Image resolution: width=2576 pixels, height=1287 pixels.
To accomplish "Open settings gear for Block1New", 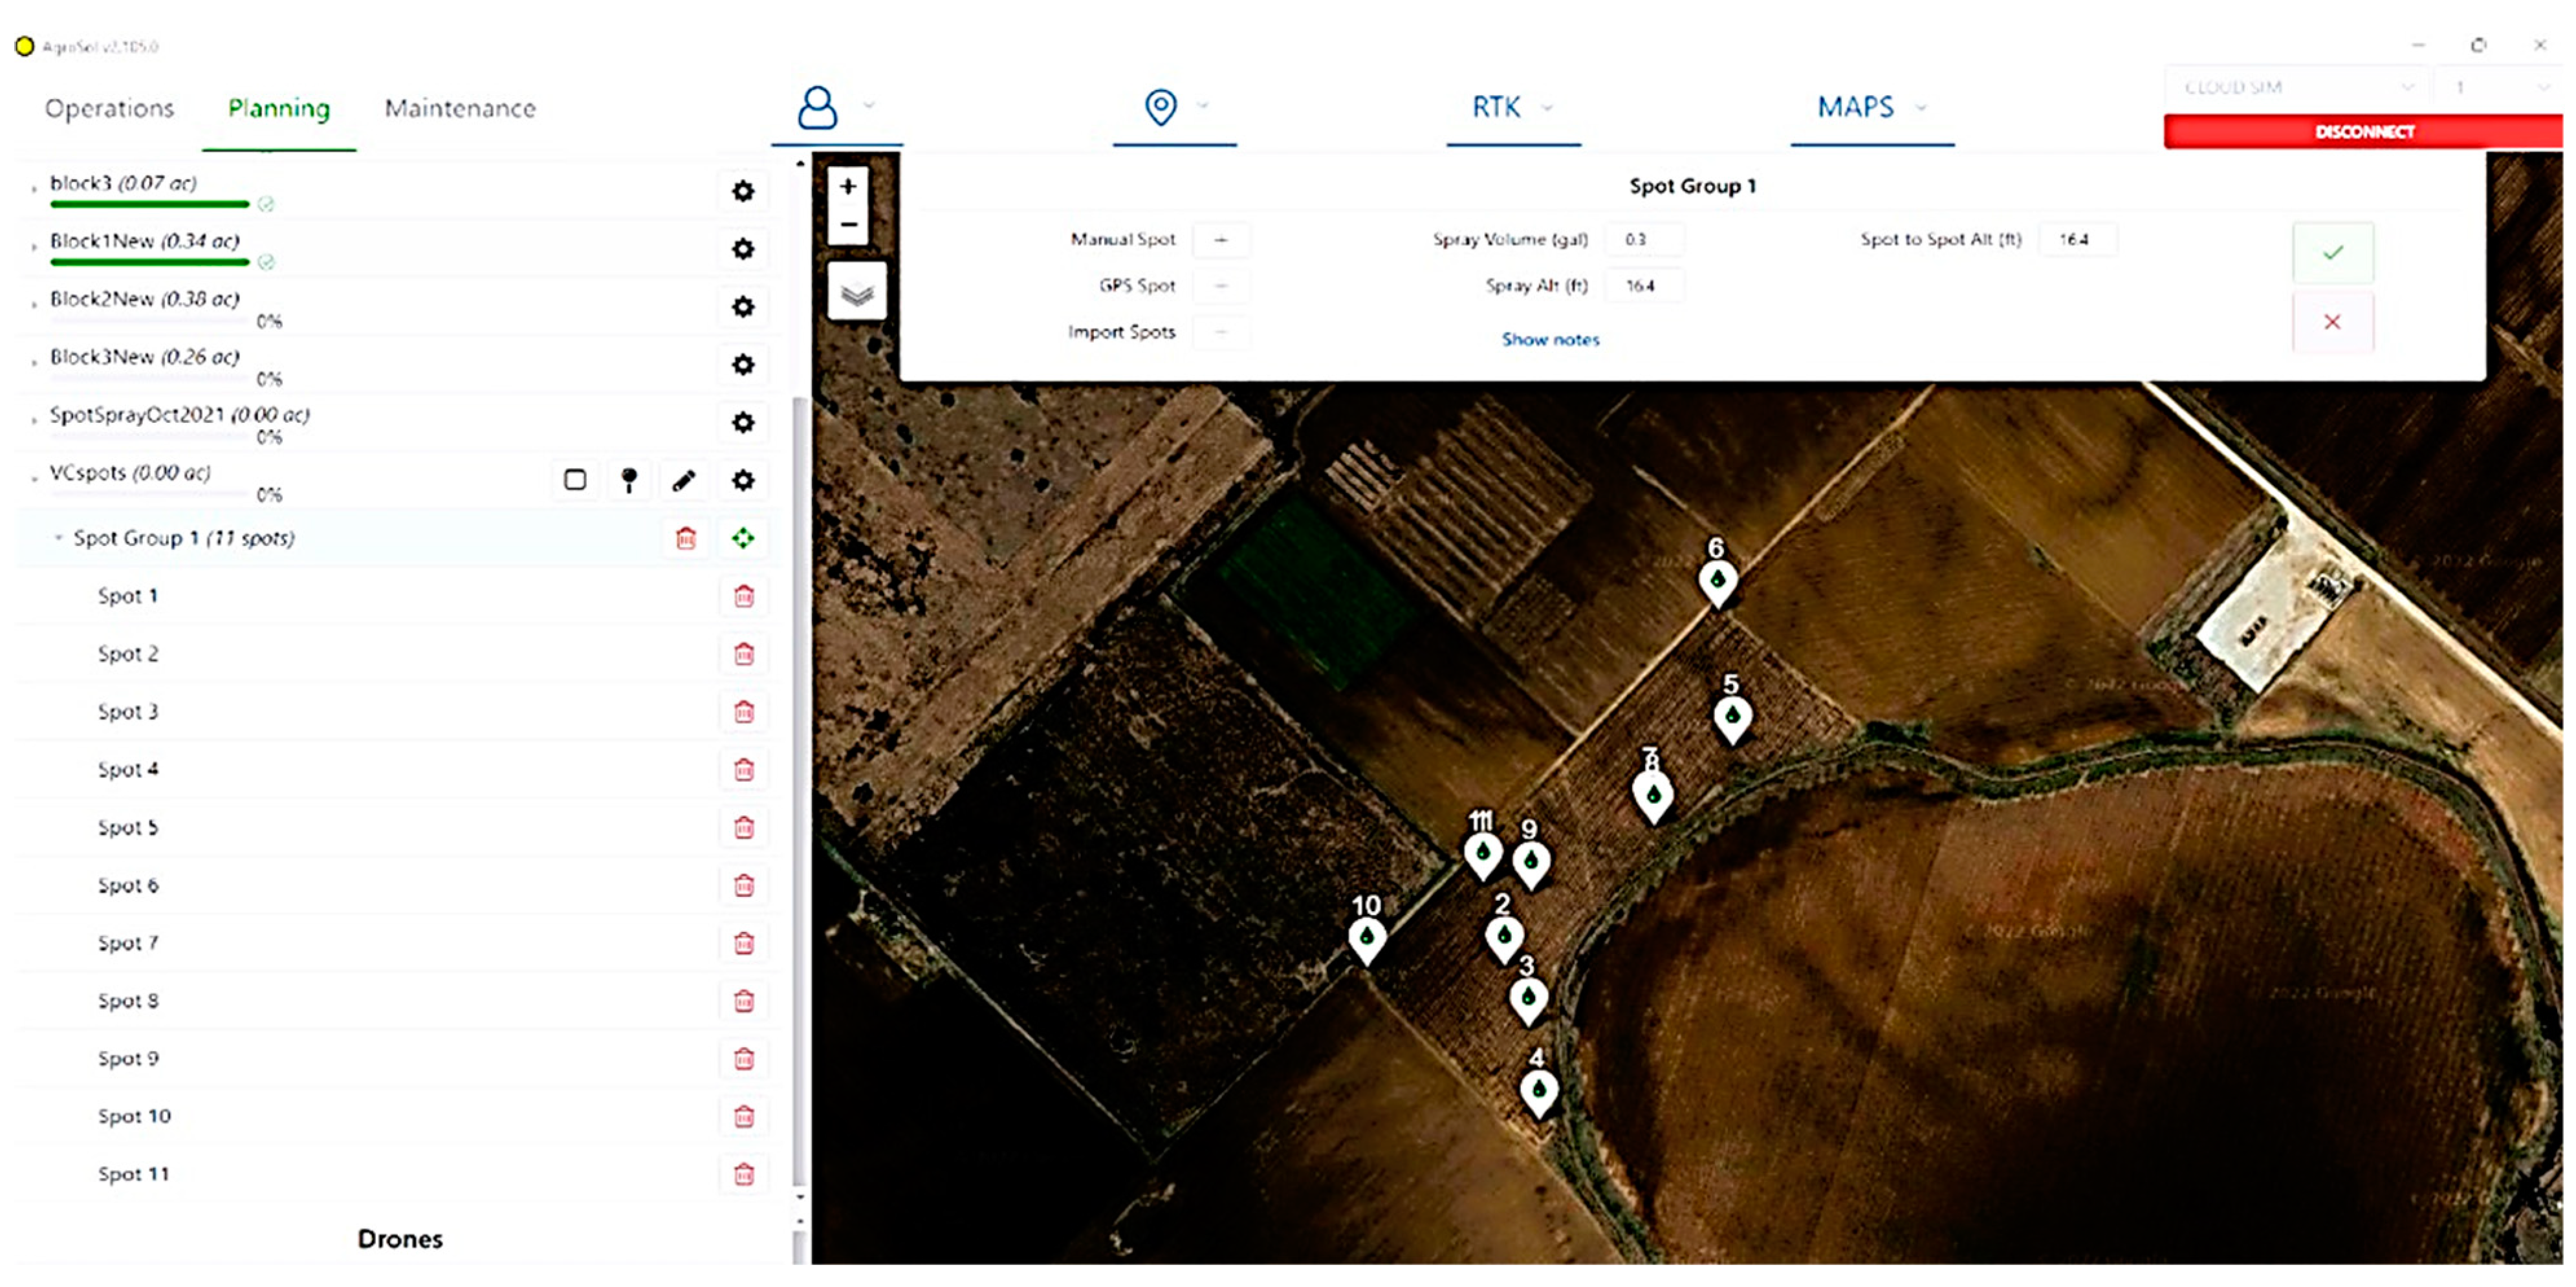I will click(x=742, y=249).
